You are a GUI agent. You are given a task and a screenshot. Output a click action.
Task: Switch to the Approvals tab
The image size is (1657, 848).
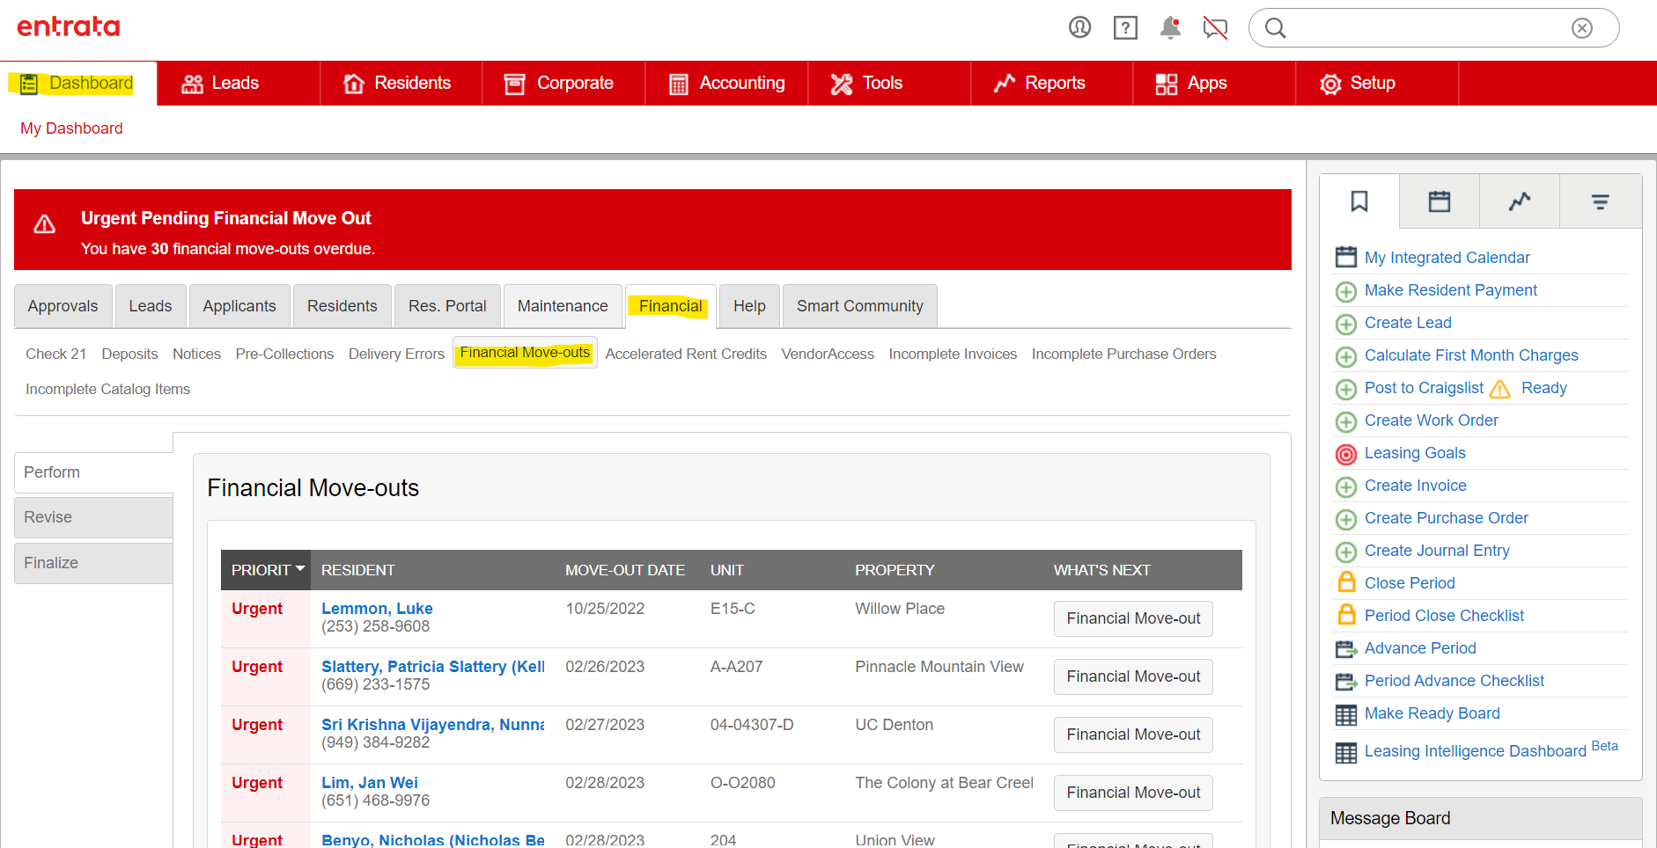[x=63, y=306]
